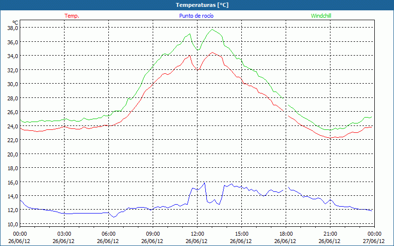This screenshot has width=394, height=246.
Task: Click the 30,0 y-axis label
Action: pos(13,84)
